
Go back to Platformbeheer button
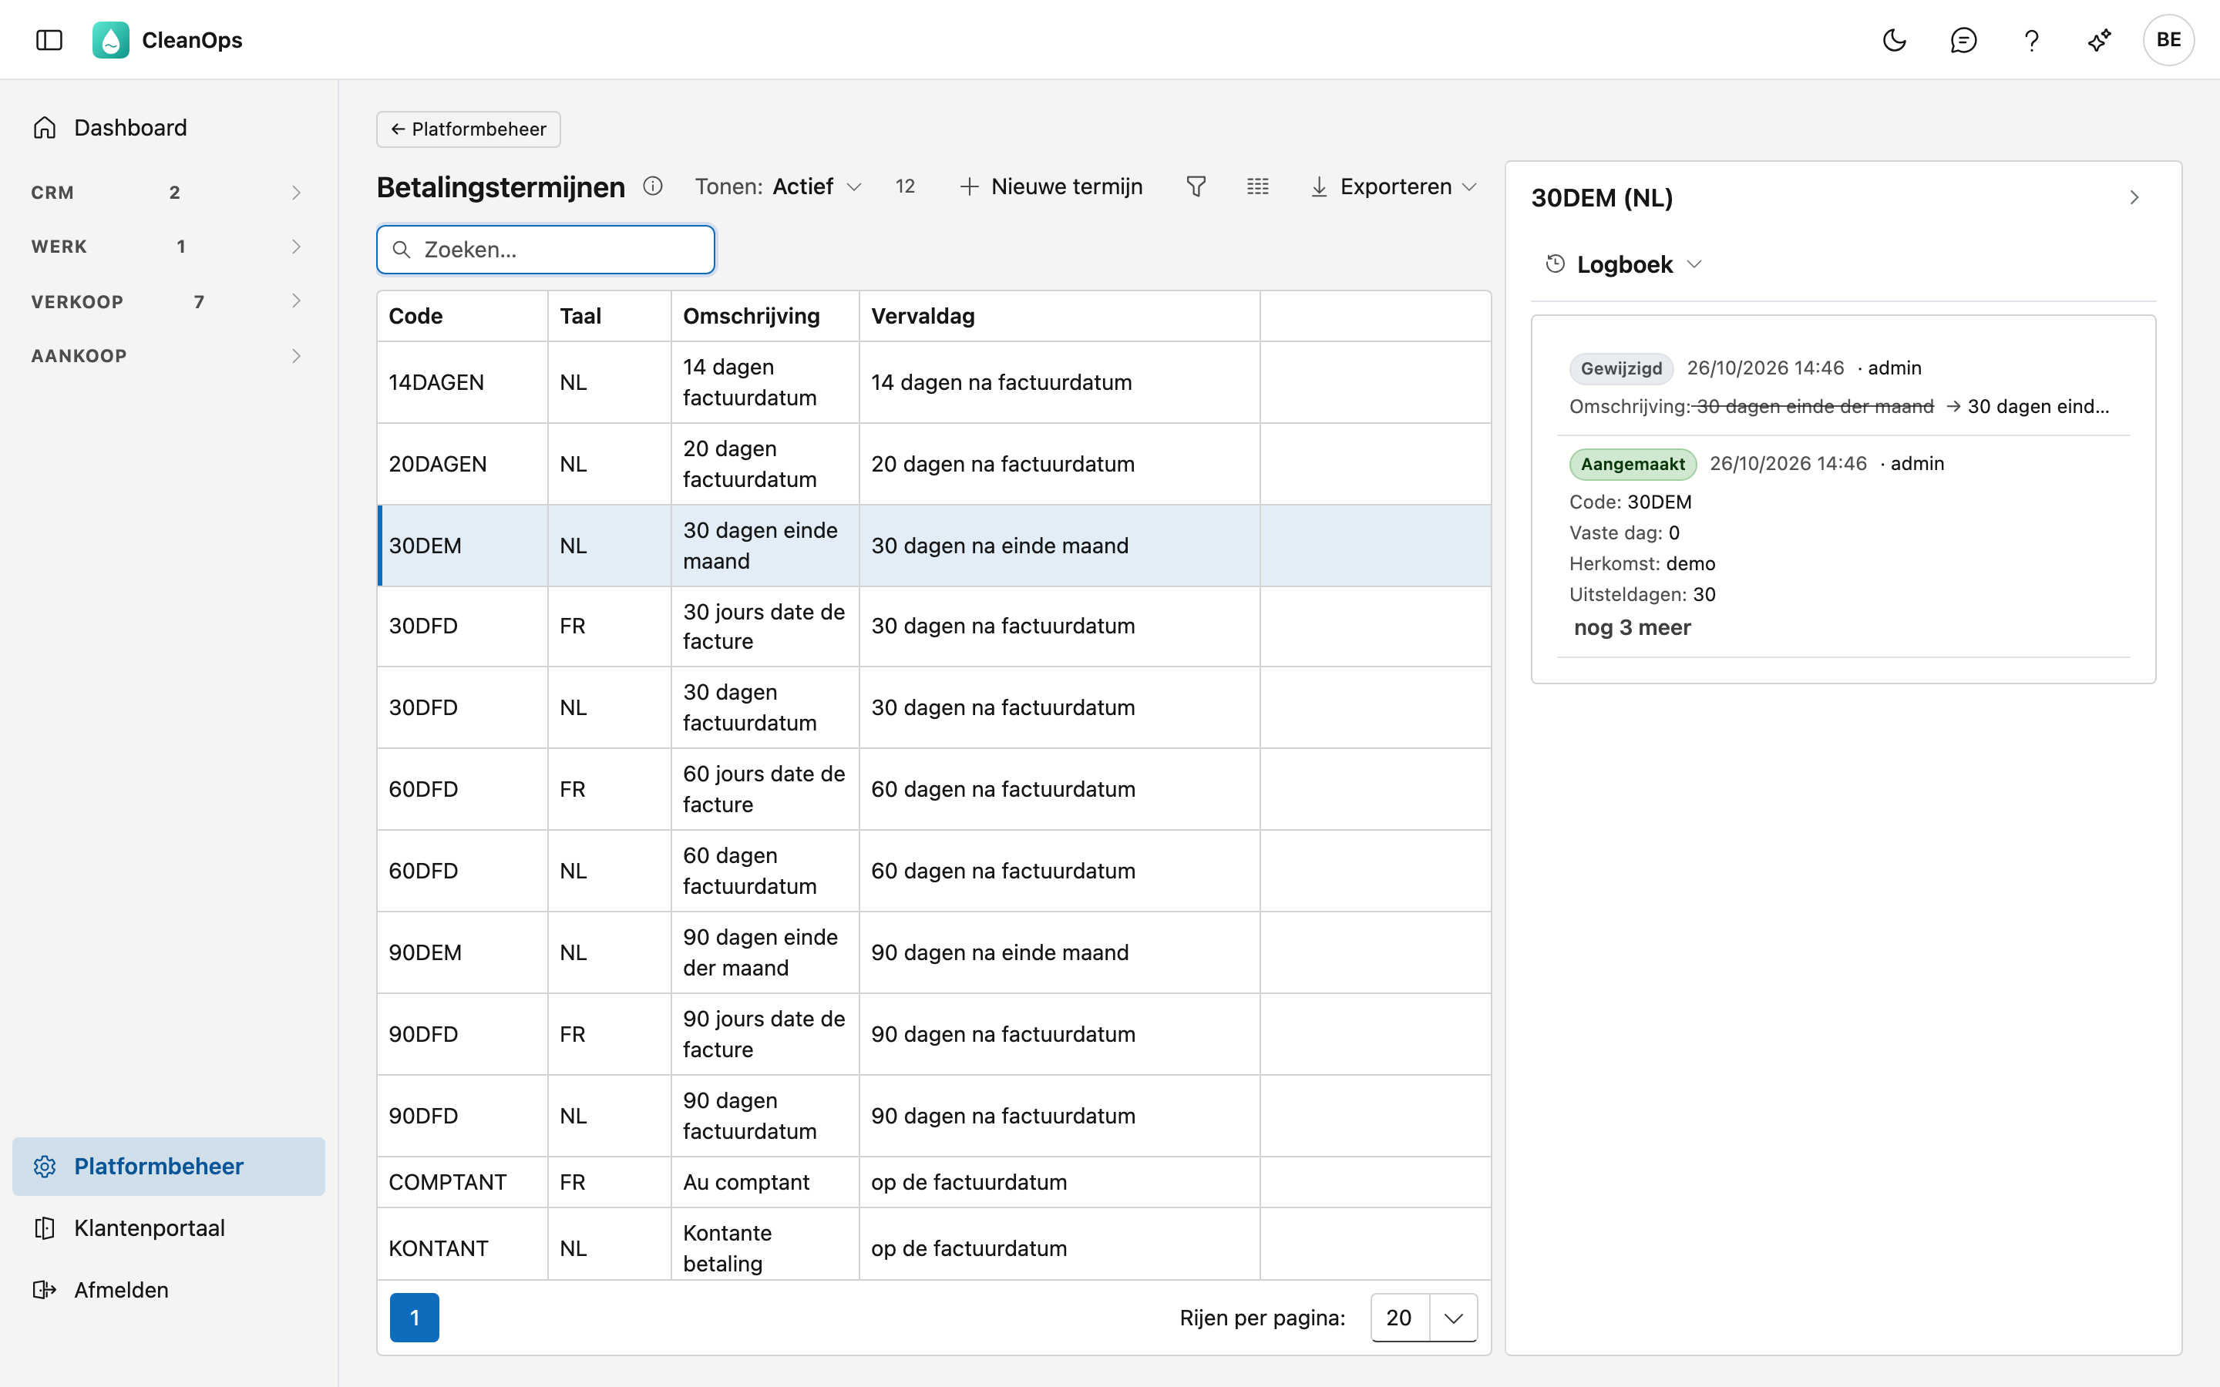point(468,129)
